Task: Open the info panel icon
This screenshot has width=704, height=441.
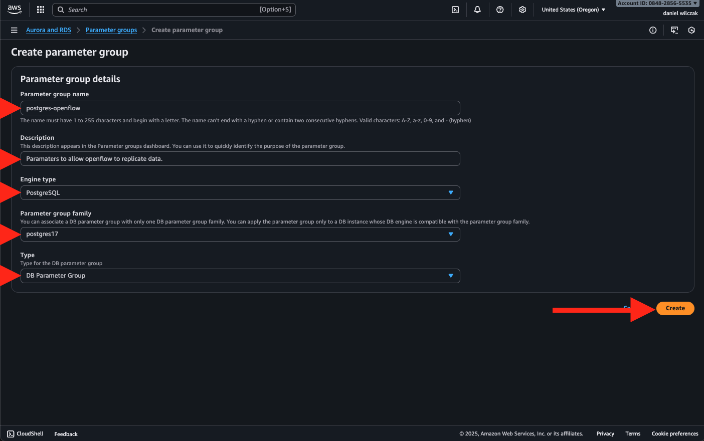Action: [x=653, y=30]
